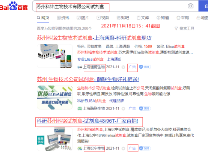Expand the round arrow next to 上海酶联生物 date
208x153 pixels.
pyautogui.click(x=124, y=109)
